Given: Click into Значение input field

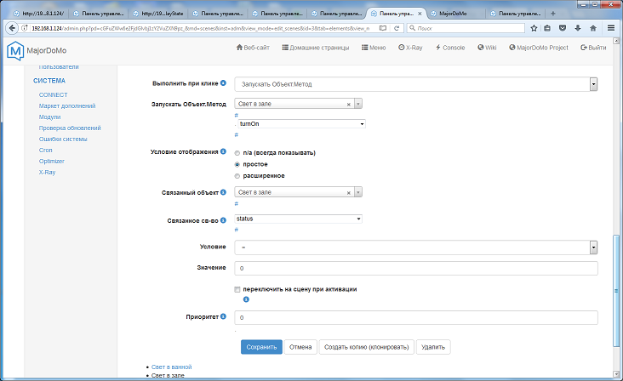Looking at the screenshot, I should (416, 268).
